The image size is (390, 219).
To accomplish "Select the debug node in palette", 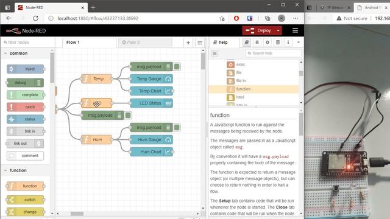I will (x=25, y=83).
